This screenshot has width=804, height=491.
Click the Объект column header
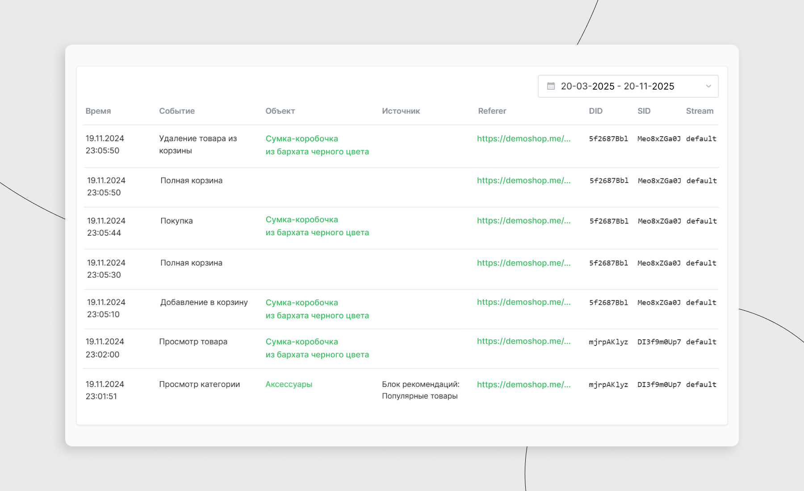pos(280,111)
